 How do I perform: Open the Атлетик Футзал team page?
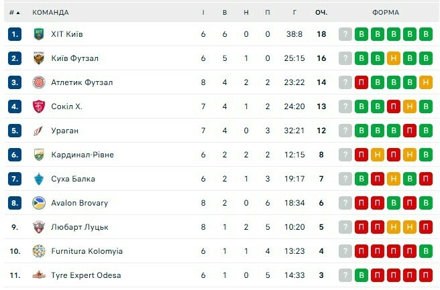pyautogui.click(x=82, y=82)
